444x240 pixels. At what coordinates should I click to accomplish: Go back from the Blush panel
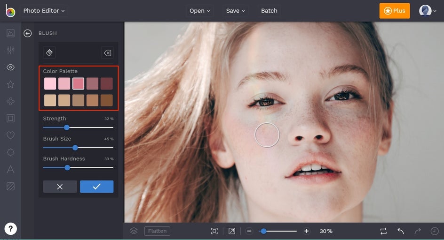coord(27,33)
